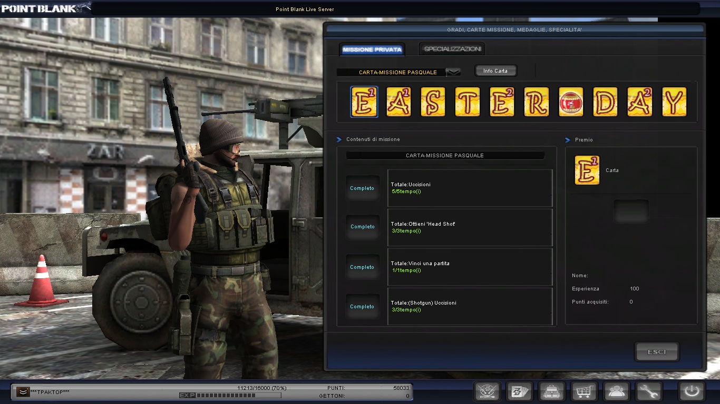This screenshot has width=720, height=404.
Task: Click the Punti acquisiti value 0
Action: 631,302
